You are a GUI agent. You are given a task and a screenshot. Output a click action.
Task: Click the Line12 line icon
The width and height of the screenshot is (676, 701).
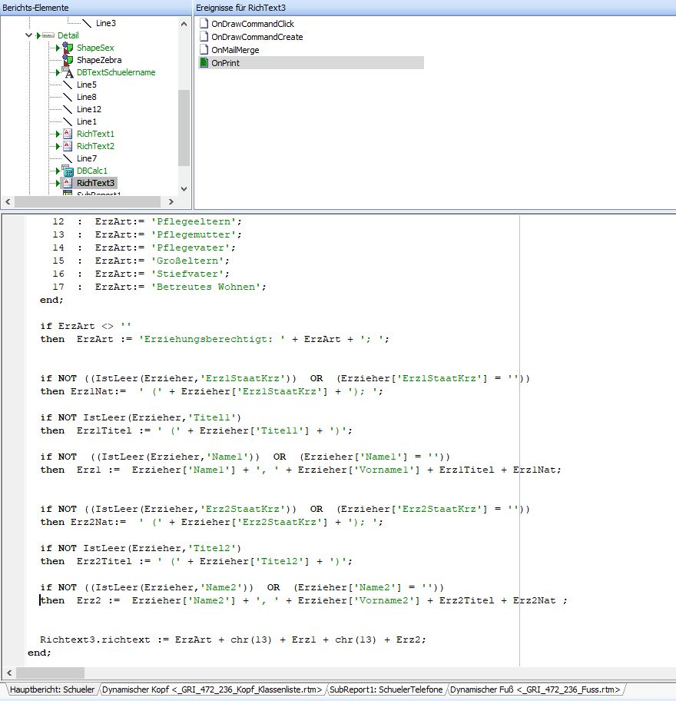(68, 109)
